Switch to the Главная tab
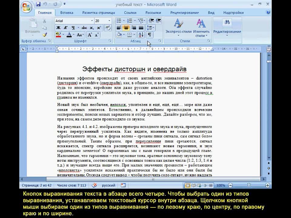Viewport: 291px width, 218px height. click(45, 13)
